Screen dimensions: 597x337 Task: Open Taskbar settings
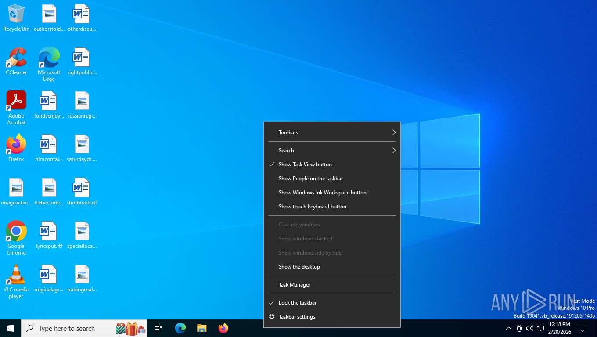(x=297, y=317)
